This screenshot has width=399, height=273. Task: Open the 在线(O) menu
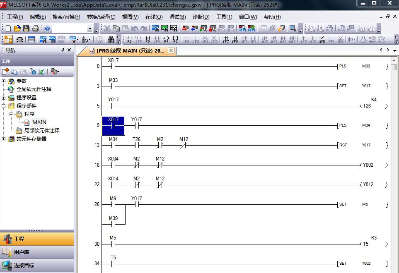coord(154,17)
